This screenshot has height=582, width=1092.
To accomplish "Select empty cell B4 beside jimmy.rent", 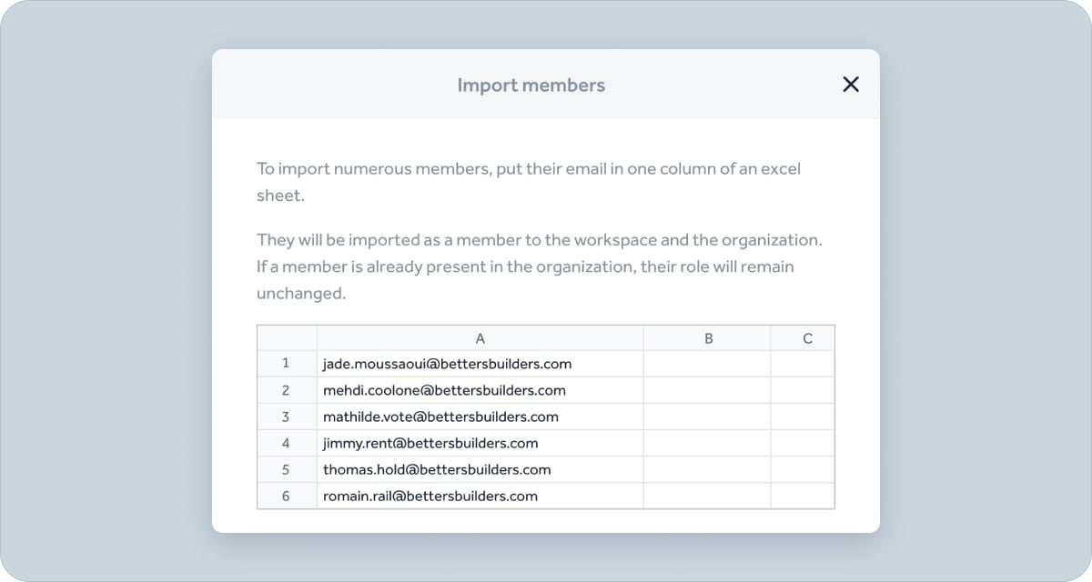I will point(707,443).
